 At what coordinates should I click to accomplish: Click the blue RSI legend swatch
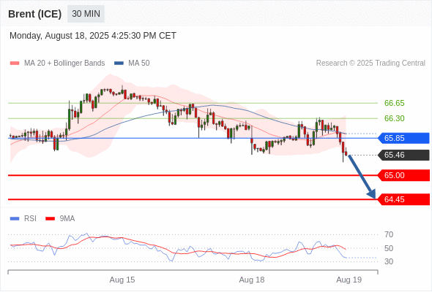click(15, 219)
